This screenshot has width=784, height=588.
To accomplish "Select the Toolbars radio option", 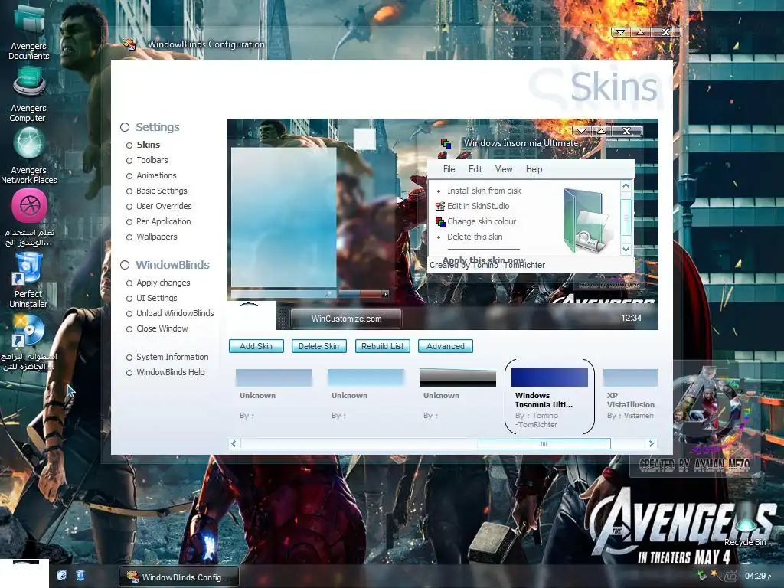I will 129,161.
